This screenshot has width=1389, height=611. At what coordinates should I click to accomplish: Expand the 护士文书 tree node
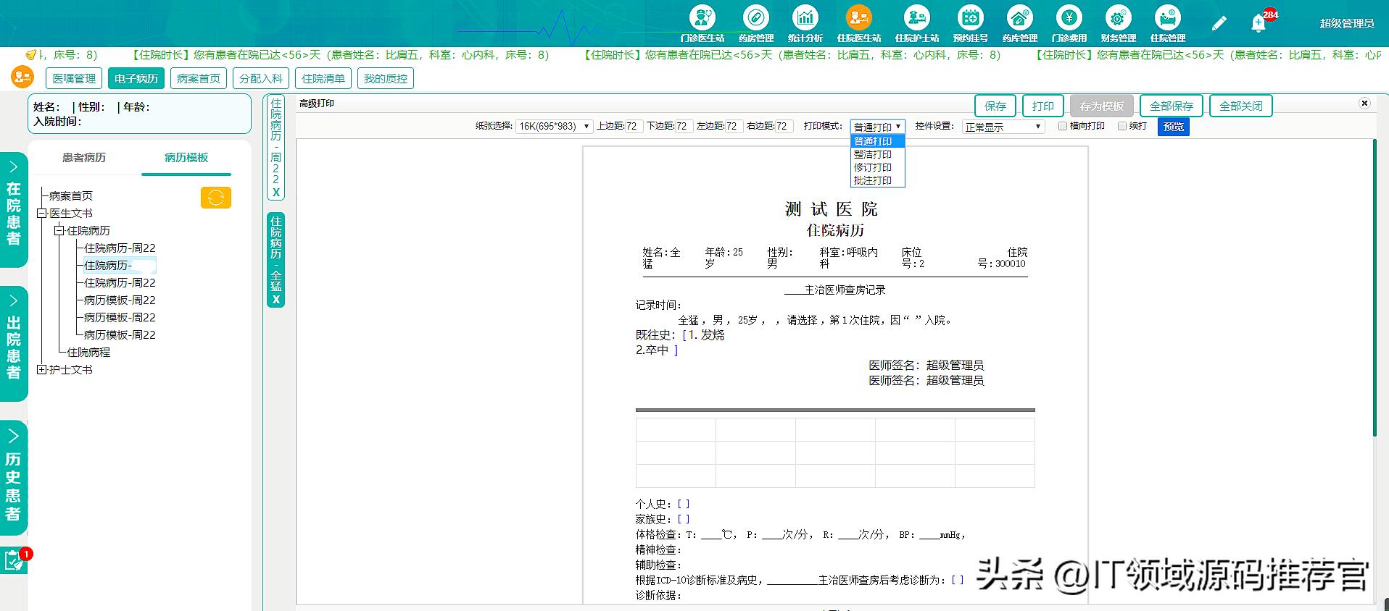pyautogui.click(x=41, y=370)
